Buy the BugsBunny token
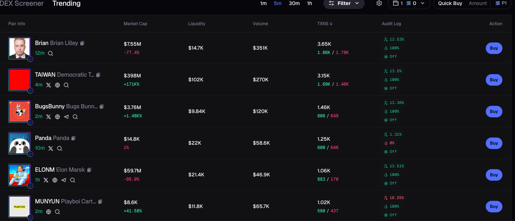Screen dimensions: 515x221 pyautogui.click(x=494, y=112)
